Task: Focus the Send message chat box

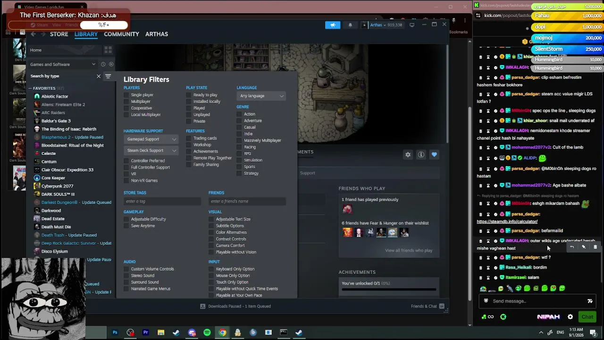Action: [x=537, y=301]
